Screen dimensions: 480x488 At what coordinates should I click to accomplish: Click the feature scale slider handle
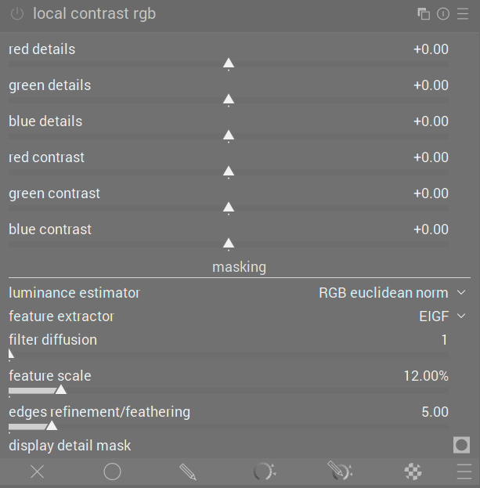tap(61, 389)
